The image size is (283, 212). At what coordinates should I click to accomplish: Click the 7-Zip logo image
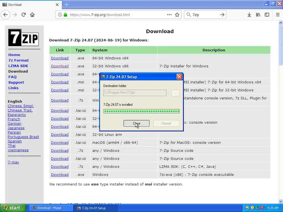point(23,38)
